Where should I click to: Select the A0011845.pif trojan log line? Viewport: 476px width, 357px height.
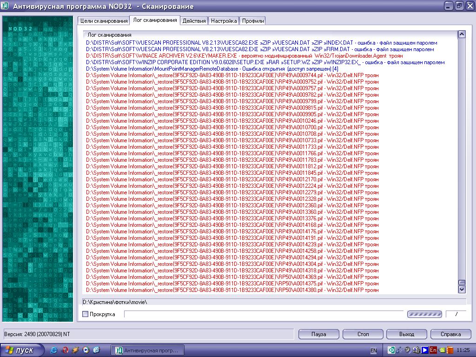click(232, 173)
